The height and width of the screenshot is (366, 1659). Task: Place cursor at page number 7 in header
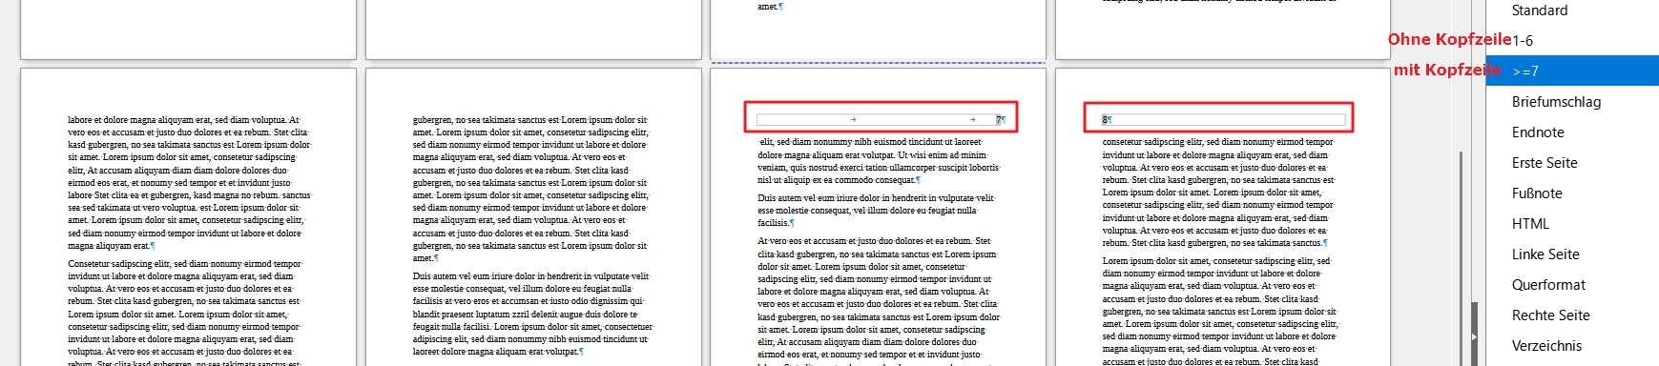(x=999, y=120)
